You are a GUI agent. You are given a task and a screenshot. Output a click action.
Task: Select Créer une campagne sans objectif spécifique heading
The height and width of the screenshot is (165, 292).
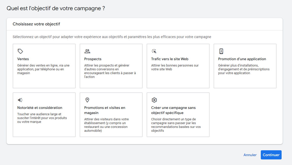[173, 110]
